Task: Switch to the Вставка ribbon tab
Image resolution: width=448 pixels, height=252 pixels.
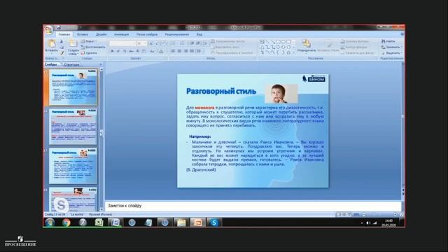Action: (83, 34)
